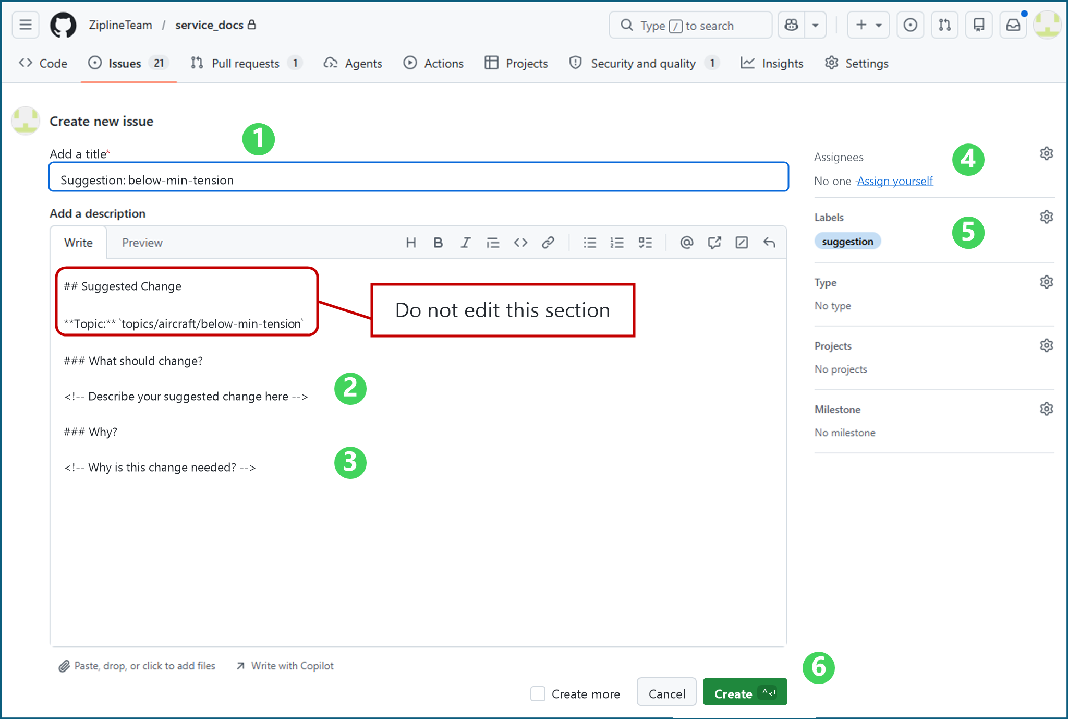Click the issue title input field

pos(419,177)
